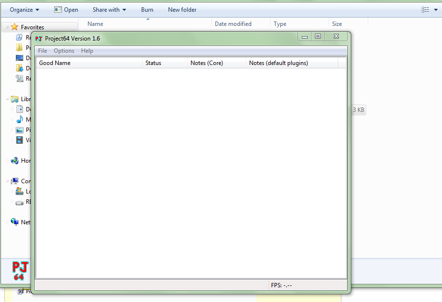Click the Computer icon in navigation pane

15,181
